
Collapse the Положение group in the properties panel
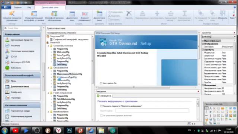[x=203, y=85]
